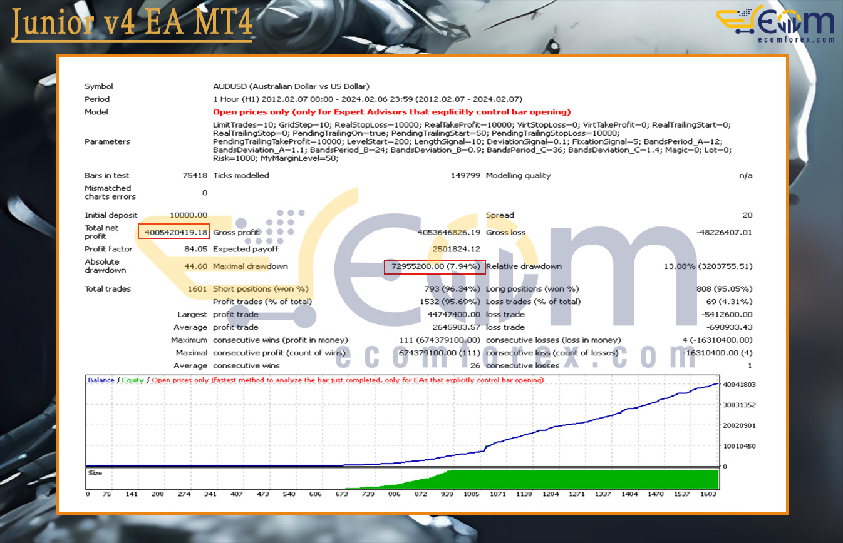This screenshot has height=543, width=843.
Task: Click the "Junior v4 EA MT4" title
Action: tap(132, 23)
